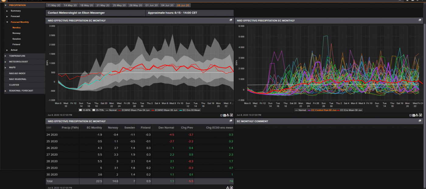Select Norway under Forecast Monthly

pos(16,33)
